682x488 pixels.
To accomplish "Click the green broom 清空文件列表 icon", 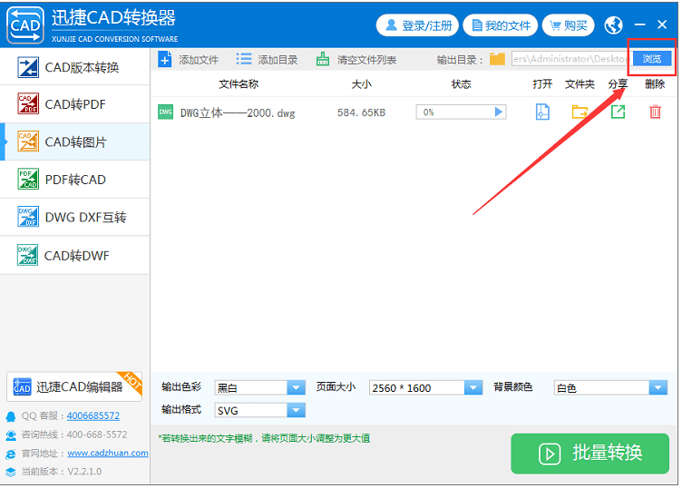I will [322, 59].
